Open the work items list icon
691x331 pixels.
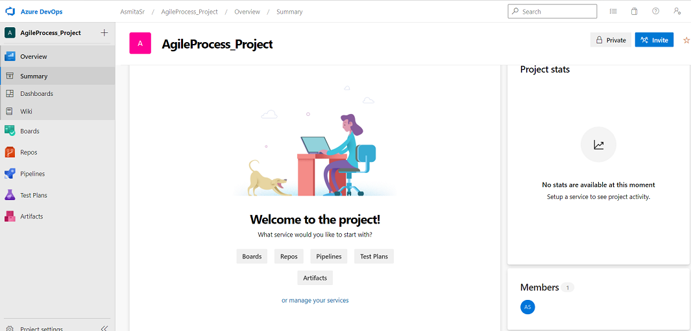tap(613, 12)
